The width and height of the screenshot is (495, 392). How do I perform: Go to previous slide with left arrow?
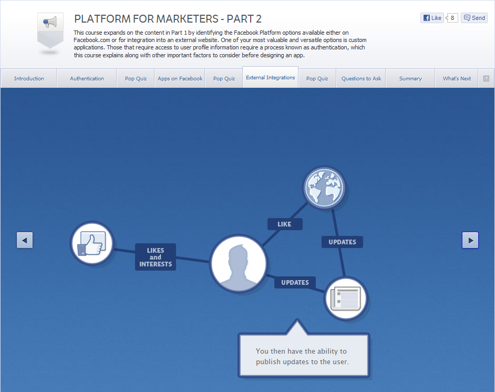pos(25,240)
